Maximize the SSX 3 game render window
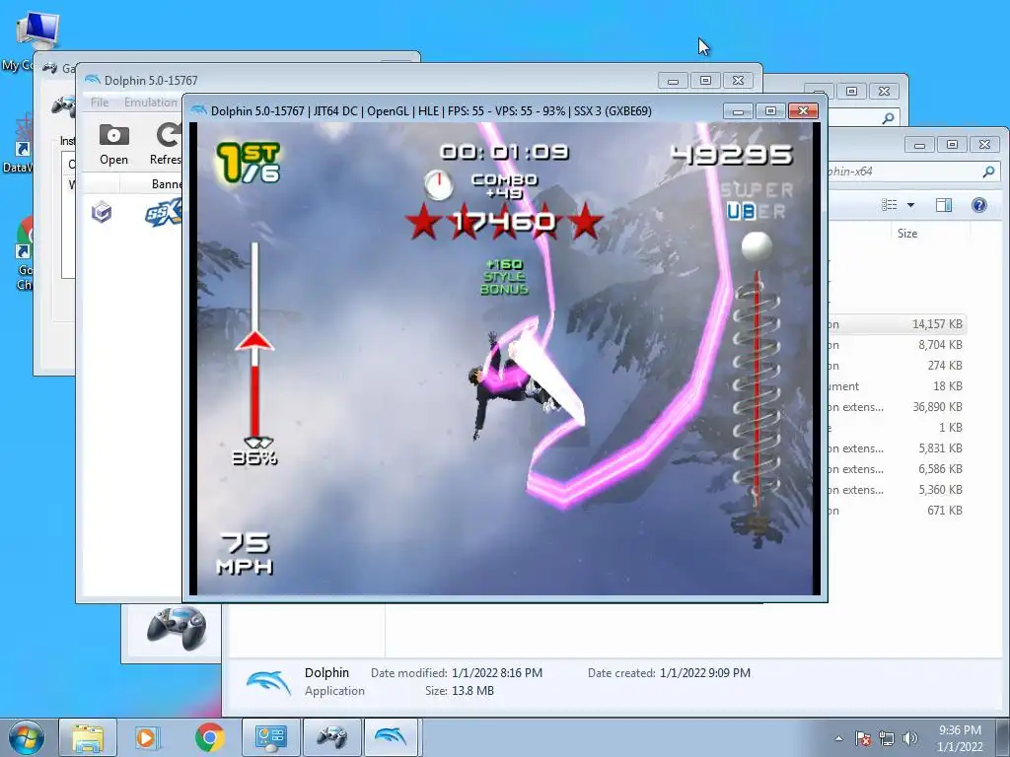Viewport: 1010px width, 757px height. (x=770, y=111)
